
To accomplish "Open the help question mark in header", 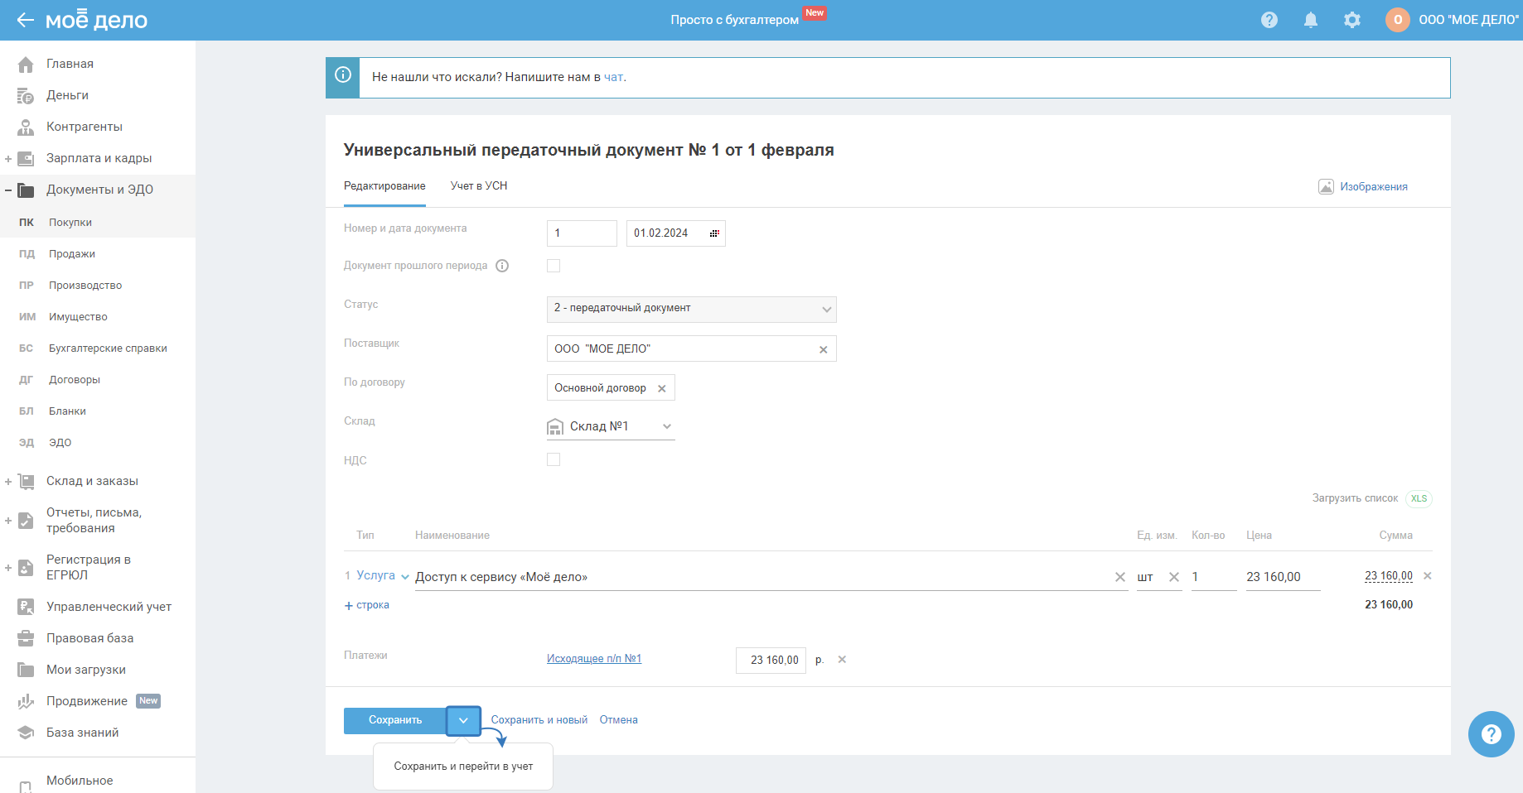I will [1269, 20].
